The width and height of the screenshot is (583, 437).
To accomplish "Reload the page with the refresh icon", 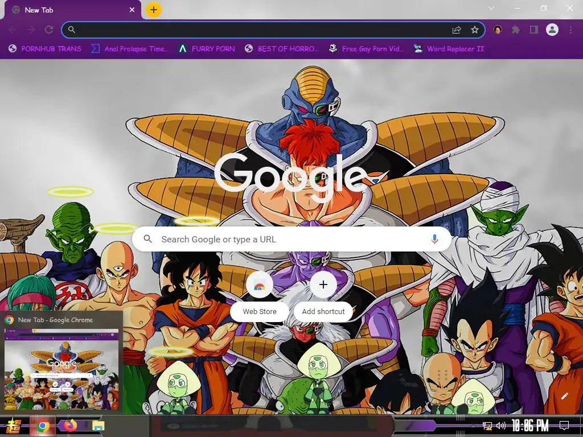I will click(x=49, y=30).
